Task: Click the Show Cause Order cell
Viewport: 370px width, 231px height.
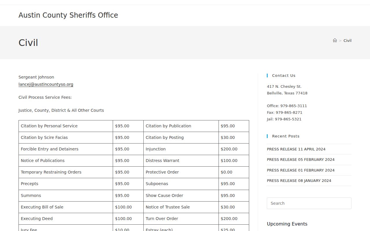Action: pos(181,195)
